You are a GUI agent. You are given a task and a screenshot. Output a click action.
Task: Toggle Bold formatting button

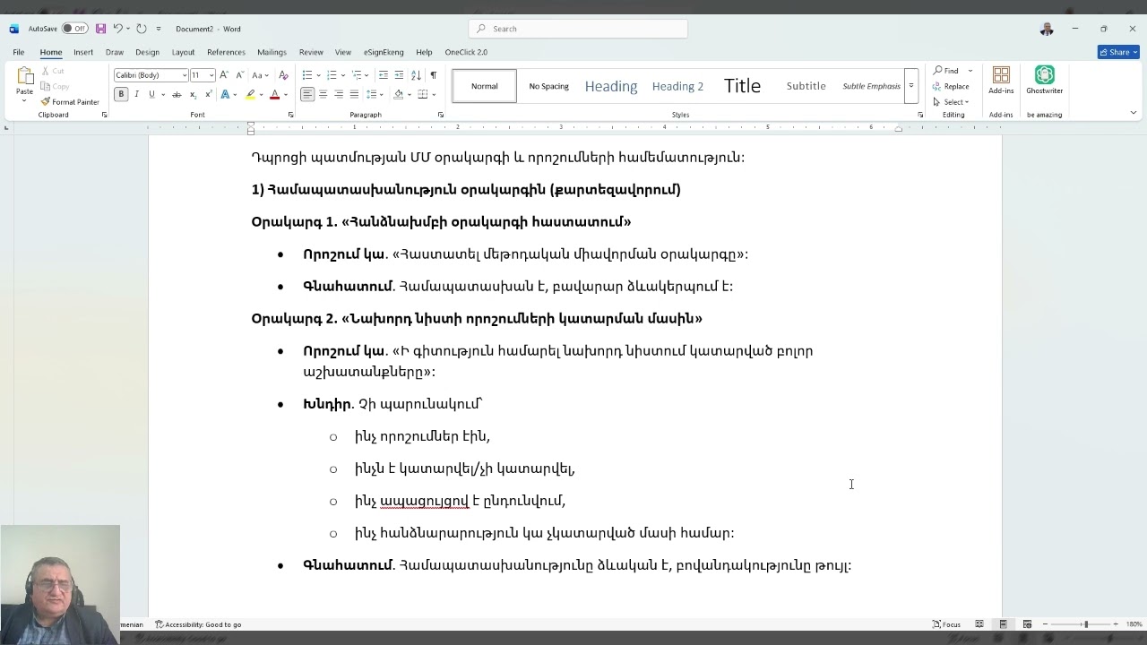[x=121, y=94]
